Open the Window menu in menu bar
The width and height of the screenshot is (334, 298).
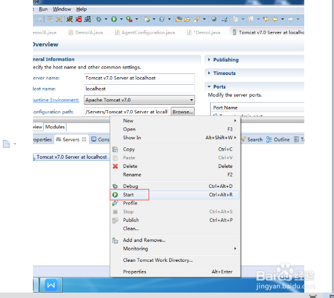pos(62,9)
